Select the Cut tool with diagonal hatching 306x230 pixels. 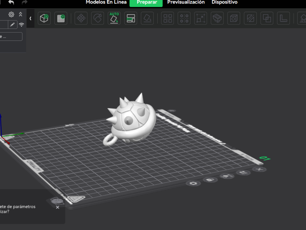(250, 18)
